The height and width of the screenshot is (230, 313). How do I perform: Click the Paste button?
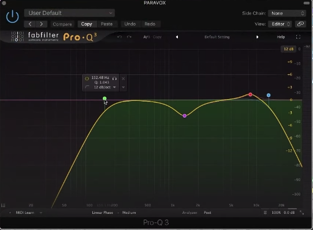click(107, 24)
